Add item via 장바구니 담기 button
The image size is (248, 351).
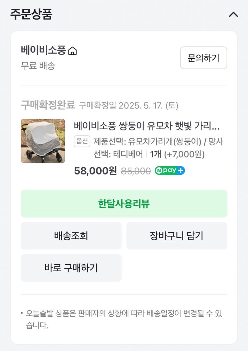177,236
